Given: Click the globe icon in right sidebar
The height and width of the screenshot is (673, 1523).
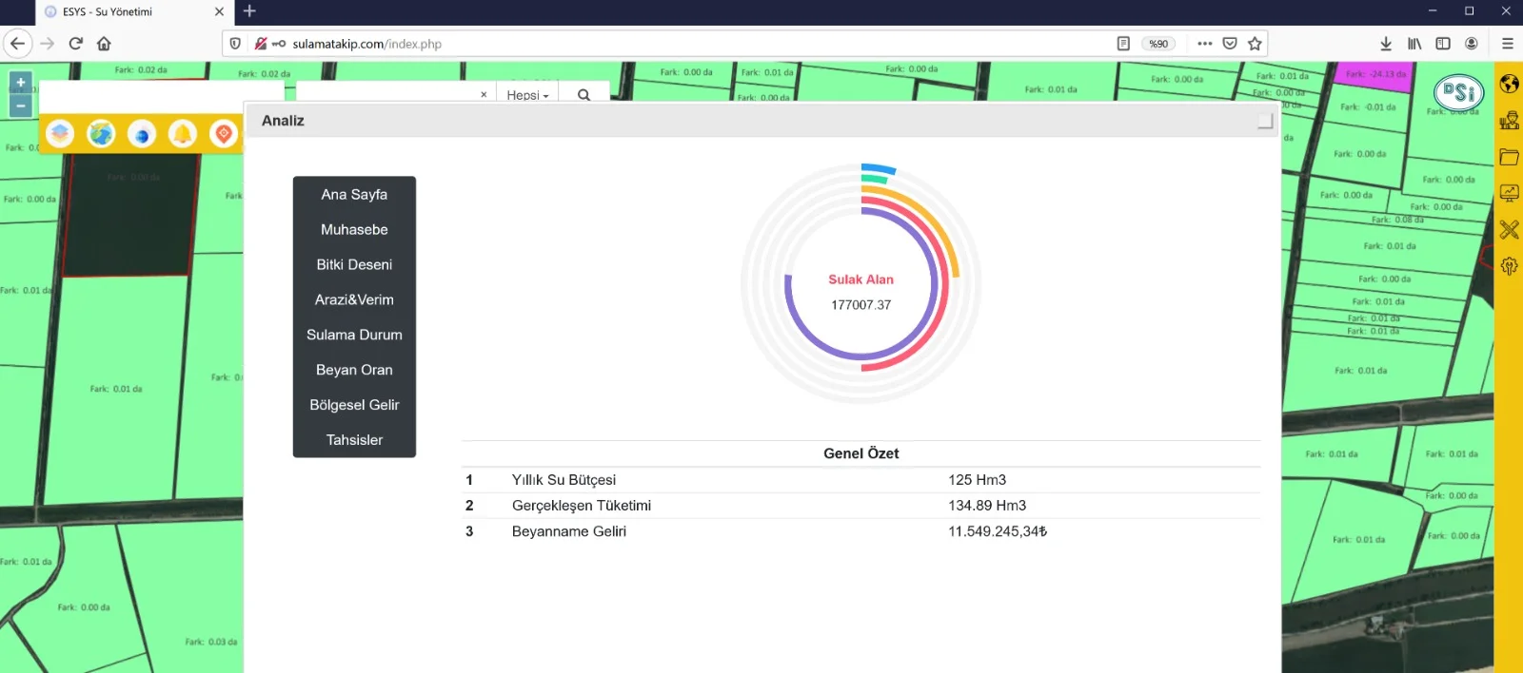Looking at the screenshot, I should click(1509, 84).
